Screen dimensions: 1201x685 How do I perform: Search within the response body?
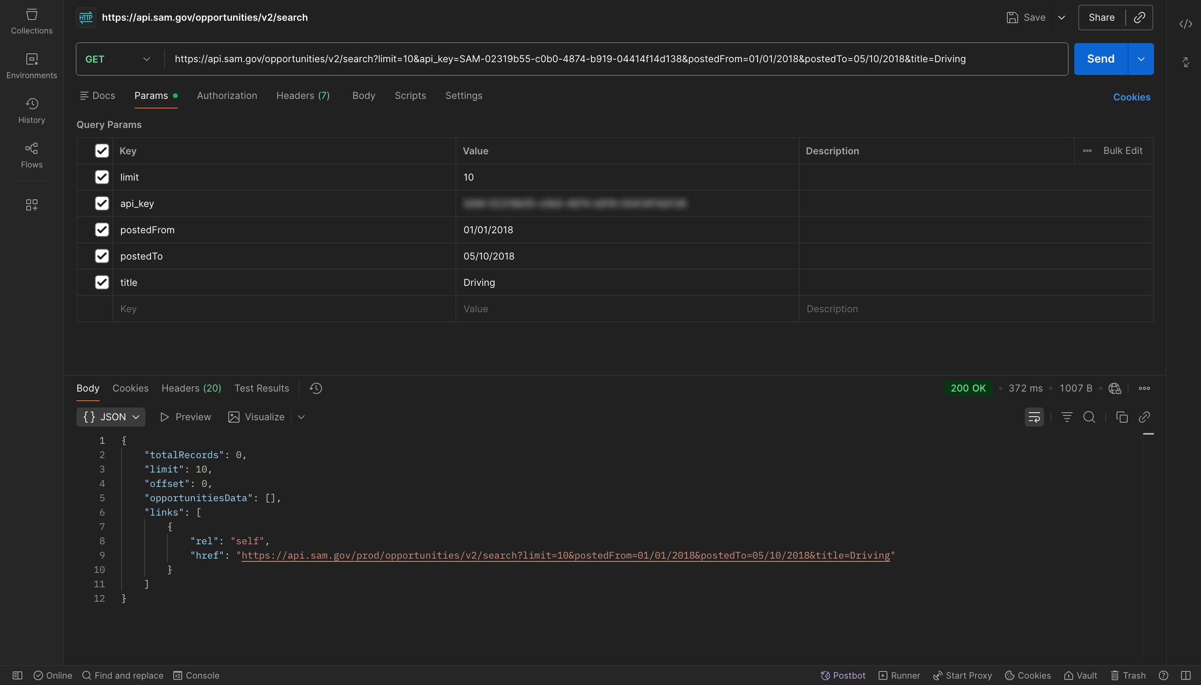[1089, 417]
